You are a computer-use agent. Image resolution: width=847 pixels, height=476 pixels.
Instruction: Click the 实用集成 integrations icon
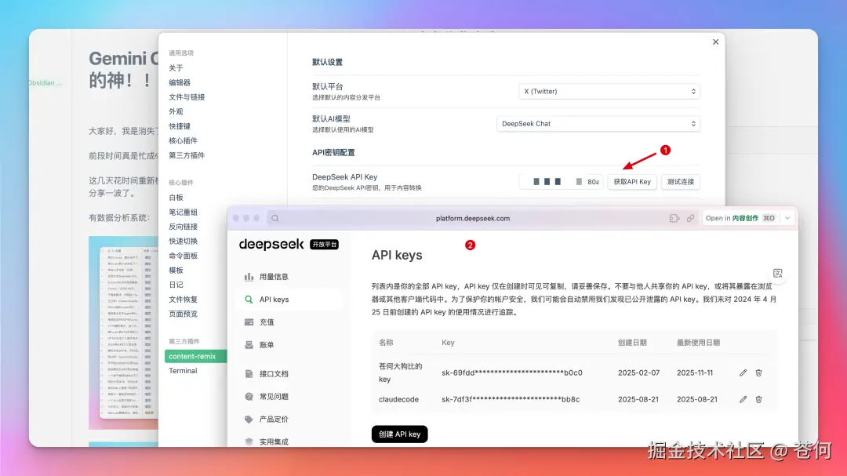pyautogui.click(x=250, y=440)
